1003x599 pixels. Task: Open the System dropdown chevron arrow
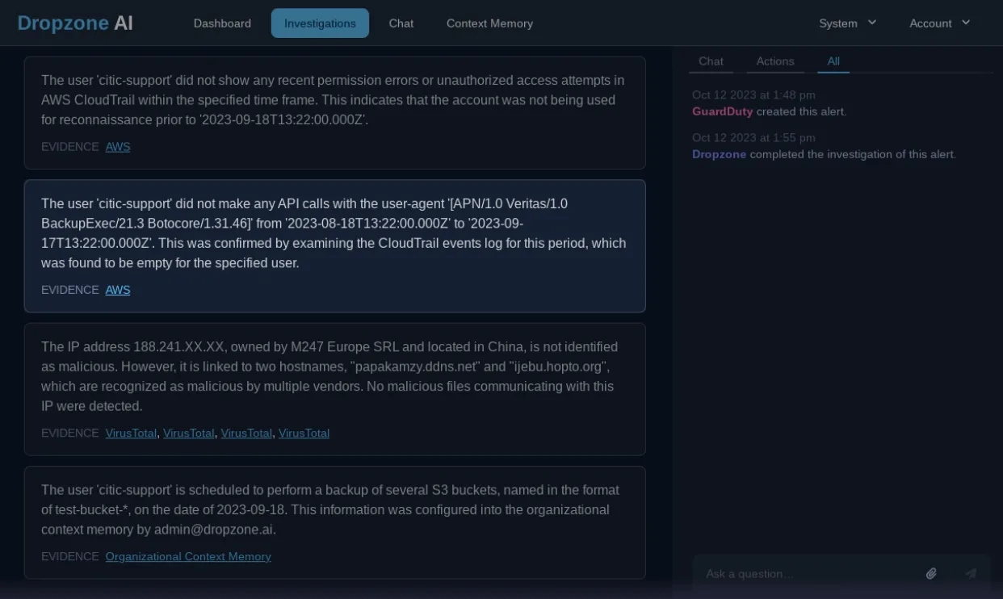pos(872,23)
